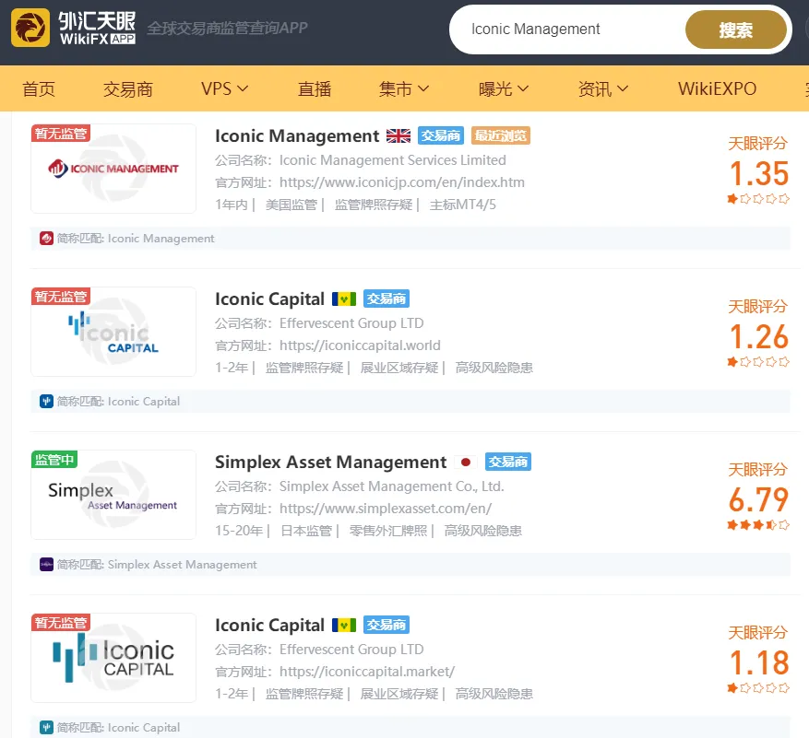Click the 零售外汇牌照 label
The height and width of the screenshot is (738, 809).
(388, 531)
